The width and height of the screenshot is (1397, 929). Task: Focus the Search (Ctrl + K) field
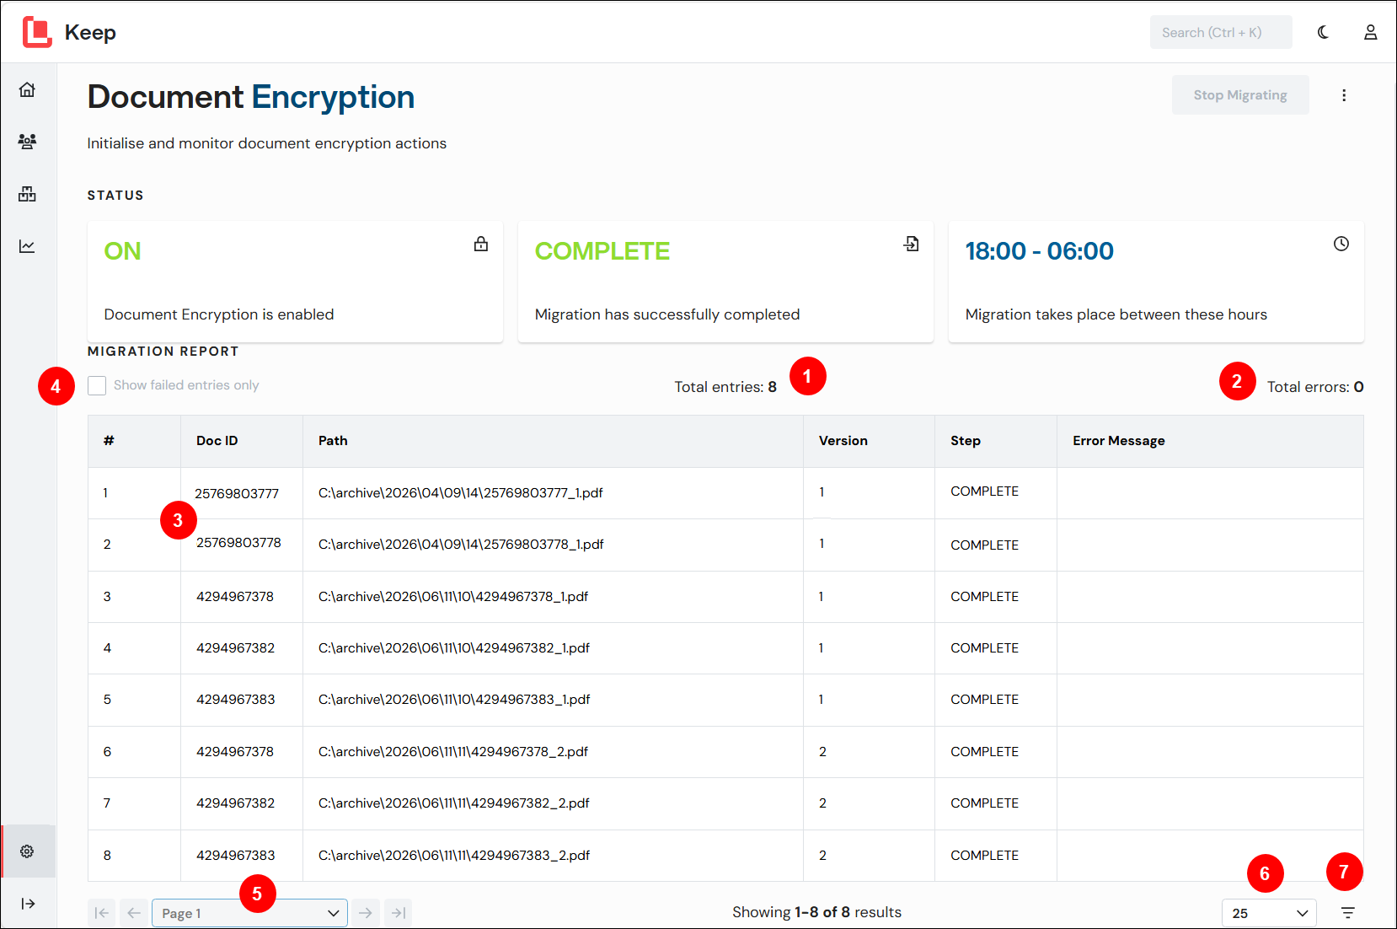click(x=1221, y=32)
